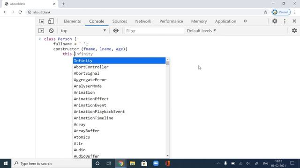Viewport: 300px width, 168px height.
Task: Toggle the live expression eye icon
Action: [x=116, y=31]
